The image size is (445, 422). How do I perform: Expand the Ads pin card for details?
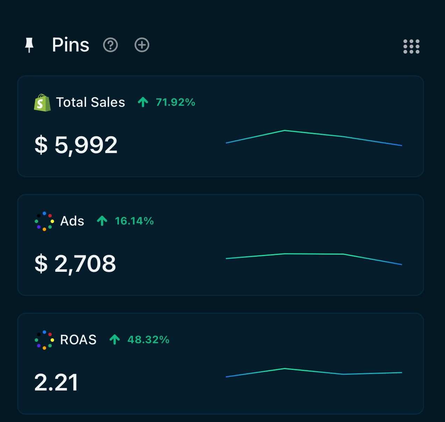[220, 244]
